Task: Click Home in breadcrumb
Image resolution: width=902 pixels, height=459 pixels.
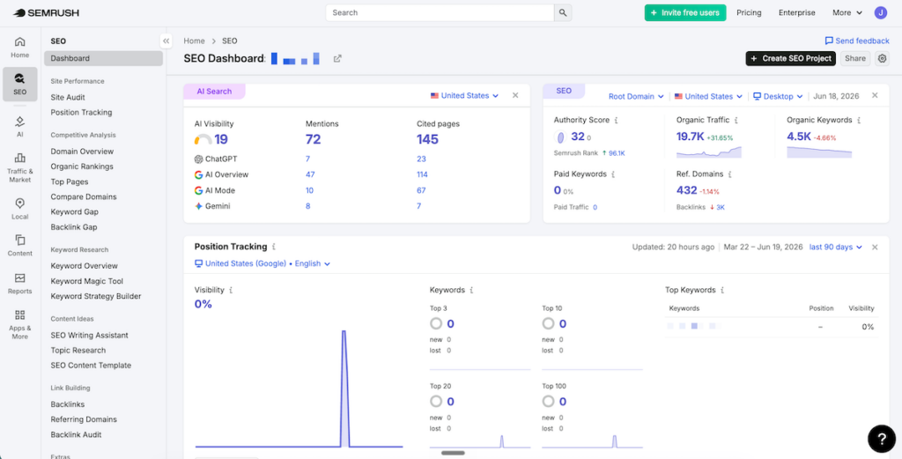Action: click(194, 41)
